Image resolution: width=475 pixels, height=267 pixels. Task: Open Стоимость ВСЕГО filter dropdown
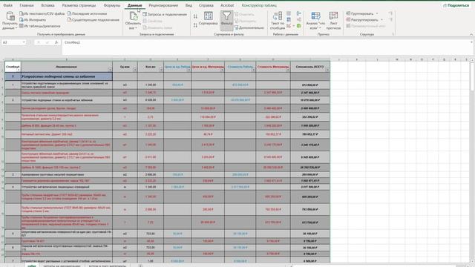point(327,70)
